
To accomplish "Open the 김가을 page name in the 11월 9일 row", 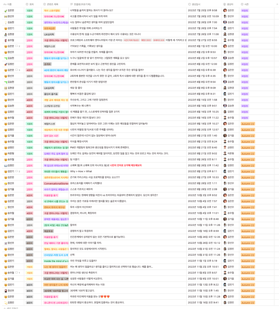I will (11, 278).
